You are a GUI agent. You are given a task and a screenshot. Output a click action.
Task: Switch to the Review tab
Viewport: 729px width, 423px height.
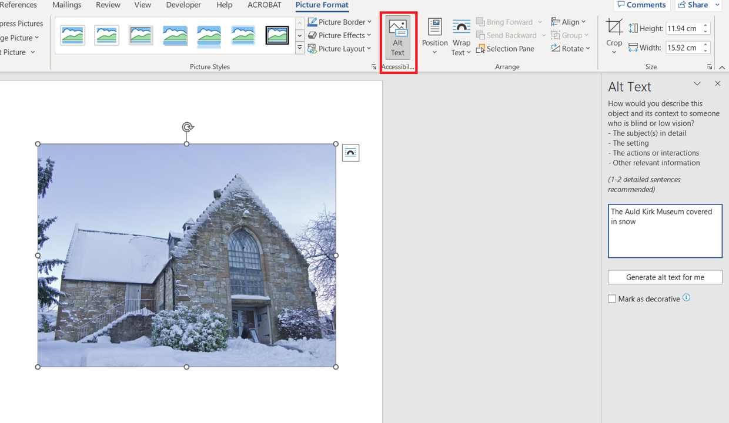tap(108, 5)
